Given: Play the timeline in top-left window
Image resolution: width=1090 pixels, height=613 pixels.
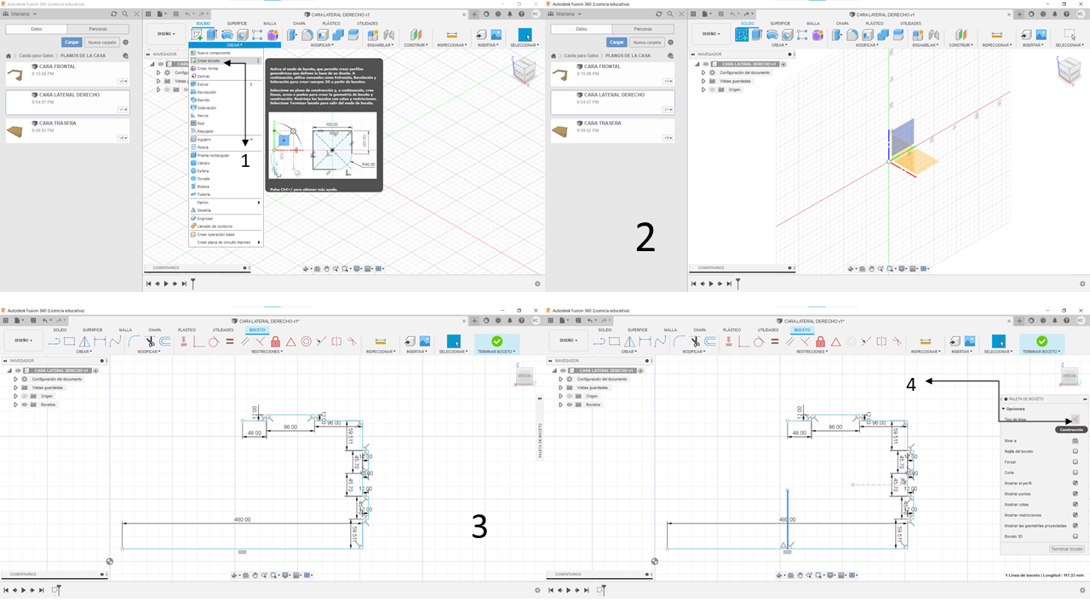Looking at the screenshot, I should (166, 284).
